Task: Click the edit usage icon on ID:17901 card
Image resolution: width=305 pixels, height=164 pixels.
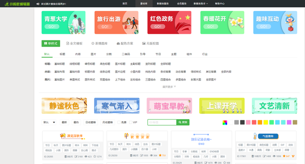Action: tap(264, 156)
